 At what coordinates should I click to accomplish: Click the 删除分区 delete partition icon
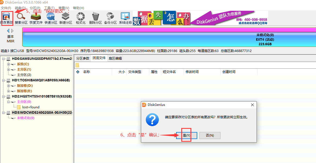[96, 18]
